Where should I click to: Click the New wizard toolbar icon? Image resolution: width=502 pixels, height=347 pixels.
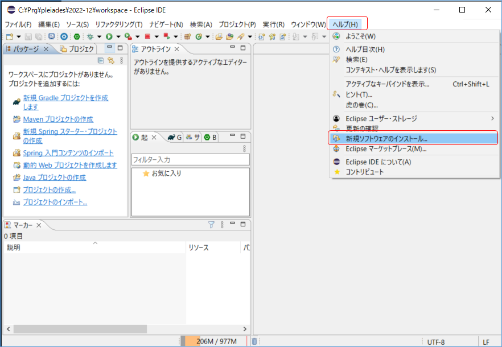[x=10, y=36]
